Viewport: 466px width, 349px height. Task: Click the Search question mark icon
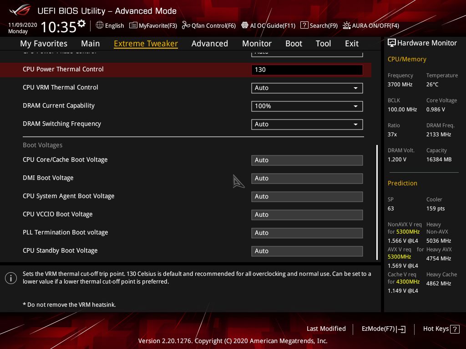coord(304,25)
